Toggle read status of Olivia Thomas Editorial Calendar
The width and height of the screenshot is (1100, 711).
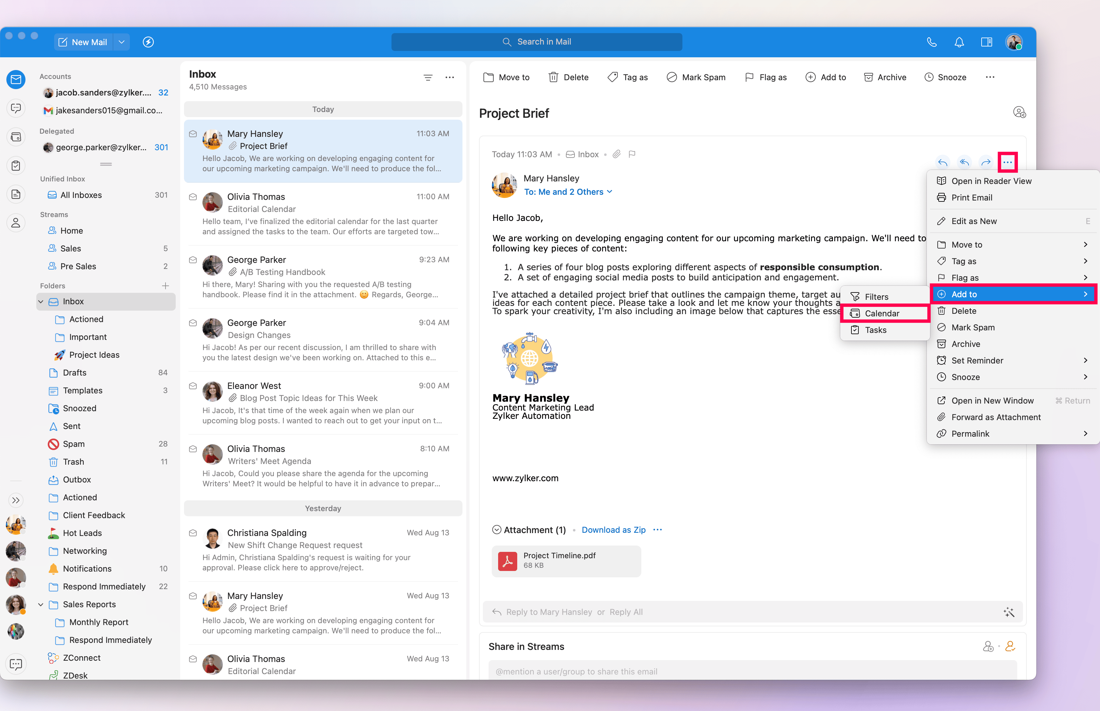[193, 197]
